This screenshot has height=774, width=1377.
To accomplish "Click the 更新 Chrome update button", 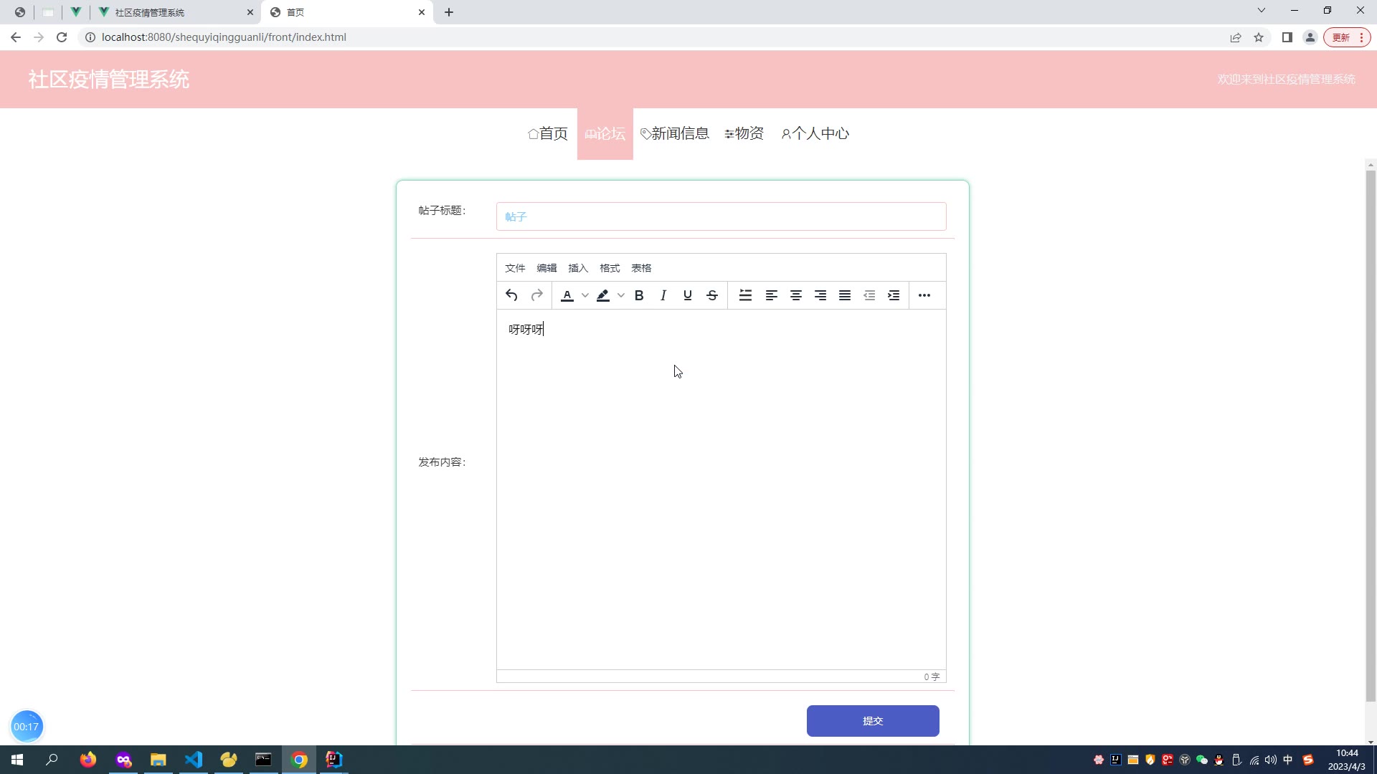I will pos(1347,37).
